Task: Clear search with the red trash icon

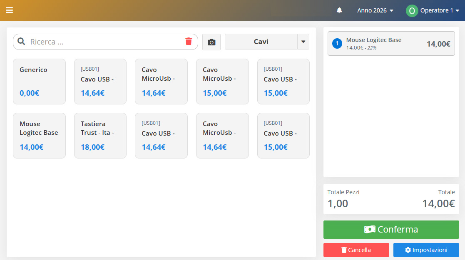Action: coord(189,42)
